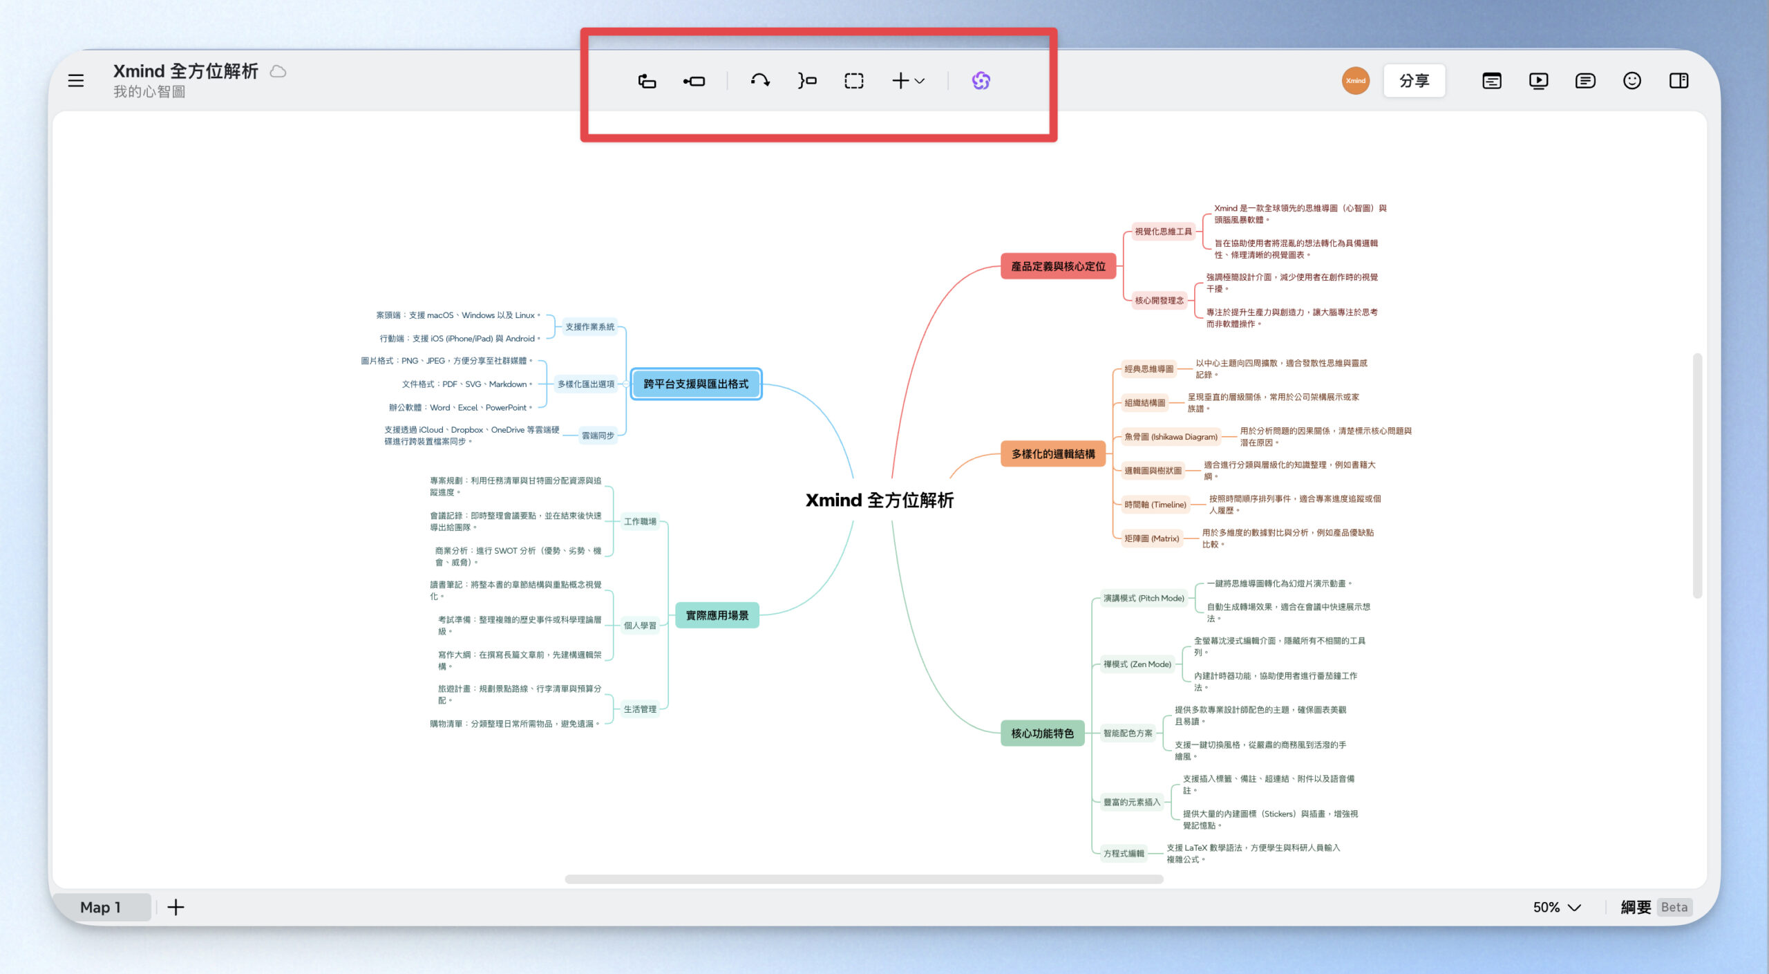The width and height of the screenshot is (1769, 974).
Task: Click the horizontal canvas scrollbar
Action: pyautogui.click(x=864, y=879)
